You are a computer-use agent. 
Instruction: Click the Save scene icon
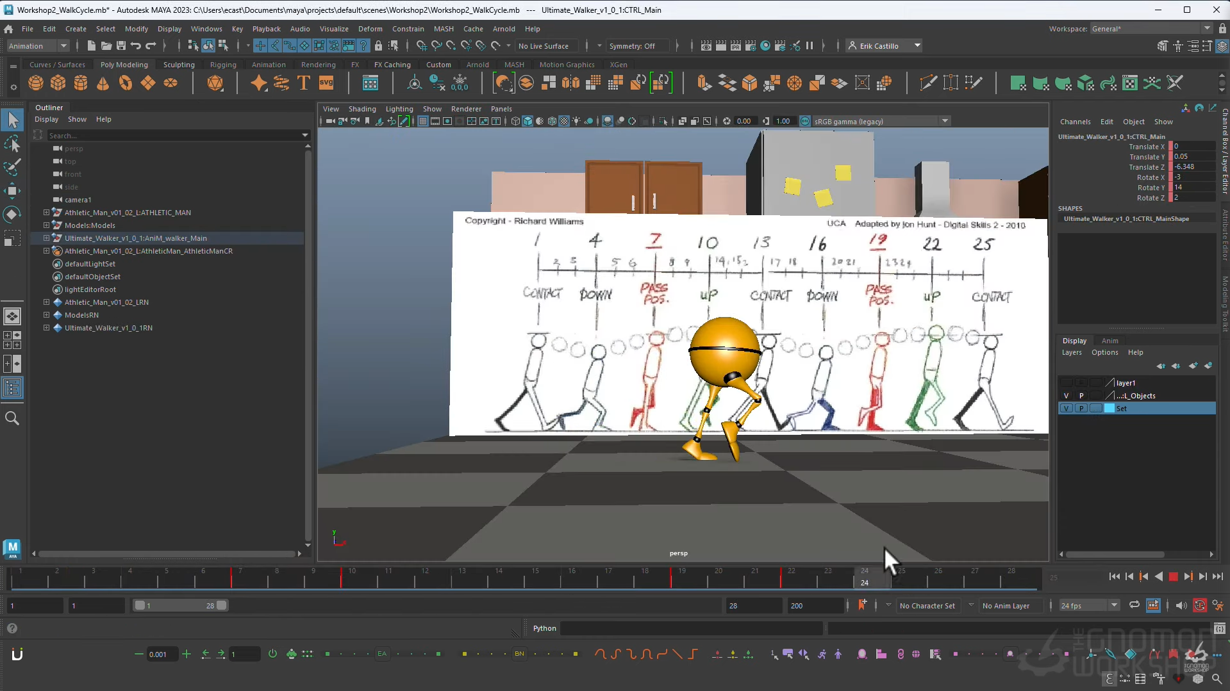(x=121, y=45)
